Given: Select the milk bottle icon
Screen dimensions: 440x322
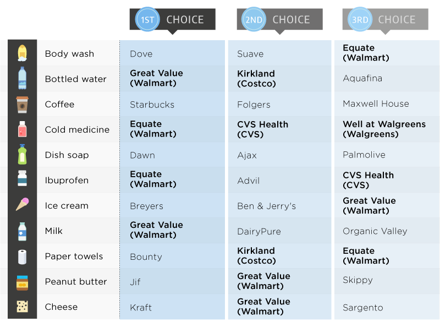Looking at the screenshot, I should pos(22,231).
